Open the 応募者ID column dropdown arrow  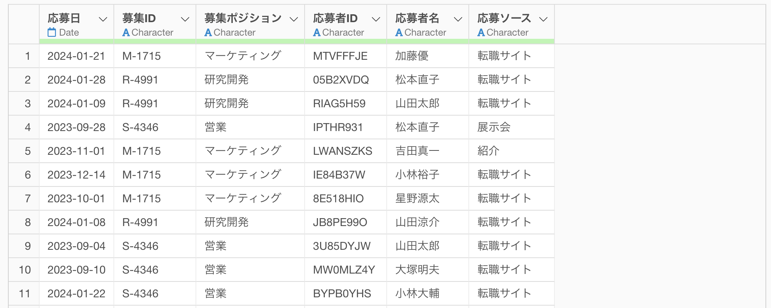point(376,19)
